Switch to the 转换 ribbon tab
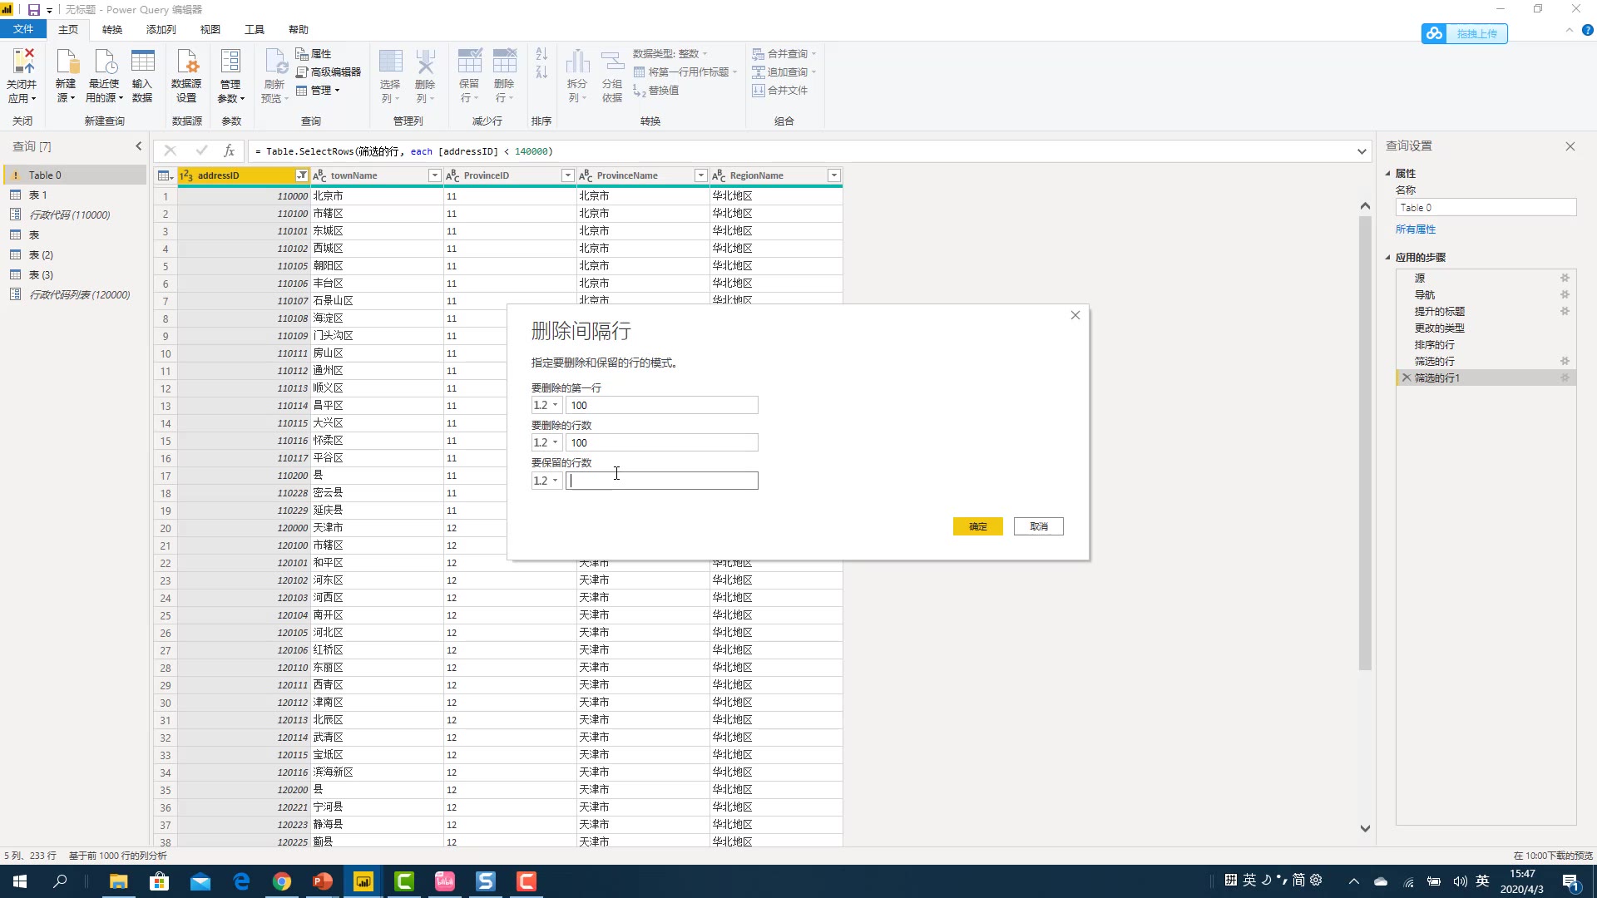 [112, 29]
